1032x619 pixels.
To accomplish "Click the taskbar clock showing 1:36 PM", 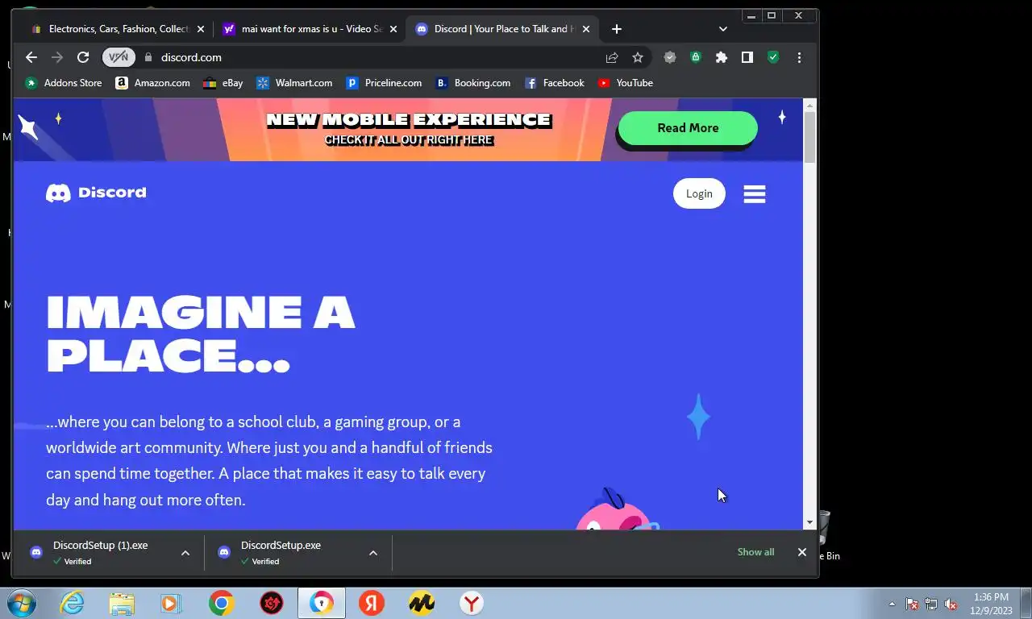I will click(991, 604).
